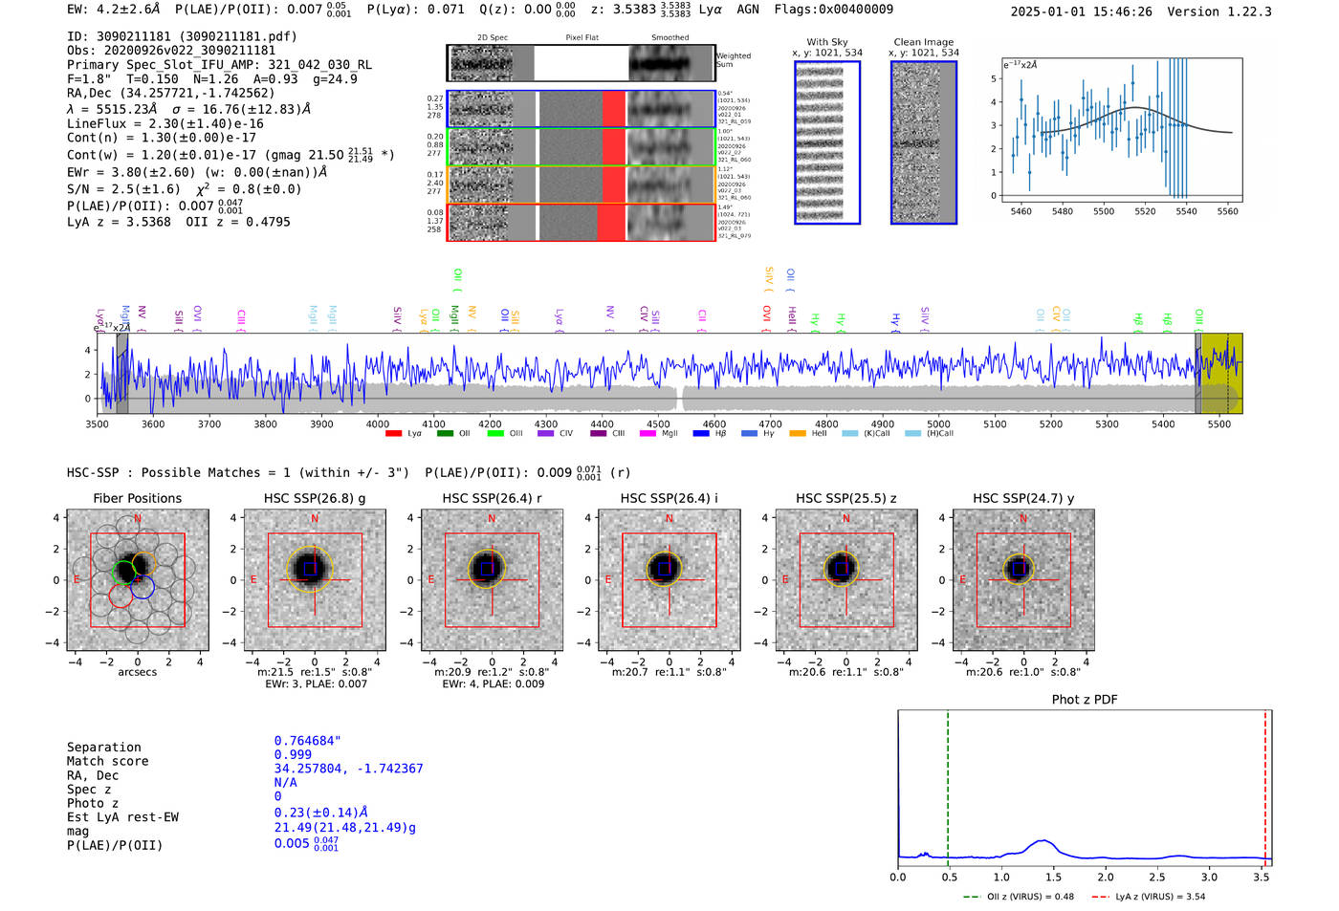Image resolution: width=1339 pixels, height=911 pixels.
Task: Click the red Lyα legend swatch
Action: [393, 433]
